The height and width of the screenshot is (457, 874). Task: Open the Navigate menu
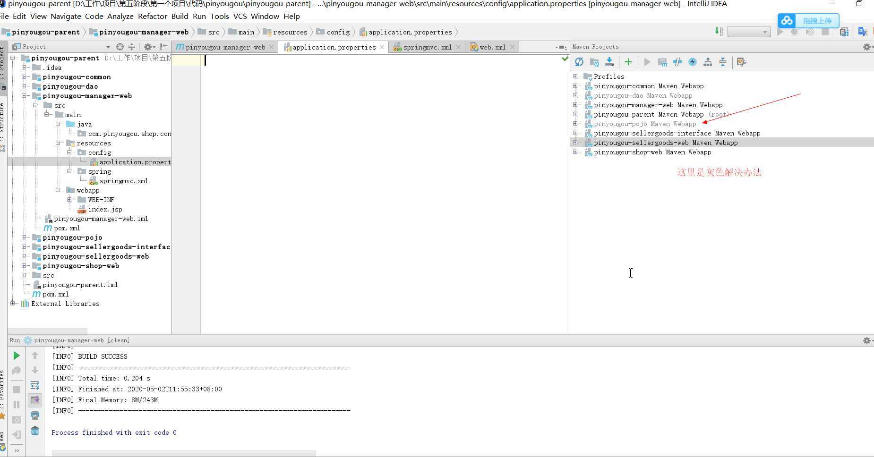point(66,16)
